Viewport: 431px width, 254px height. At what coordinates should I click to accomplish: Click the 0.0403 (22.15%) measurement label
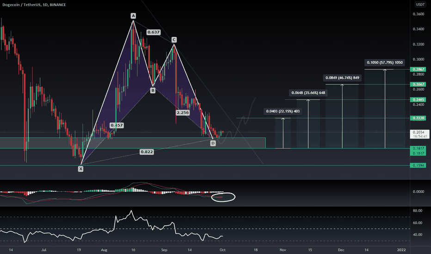coord(283,111)
